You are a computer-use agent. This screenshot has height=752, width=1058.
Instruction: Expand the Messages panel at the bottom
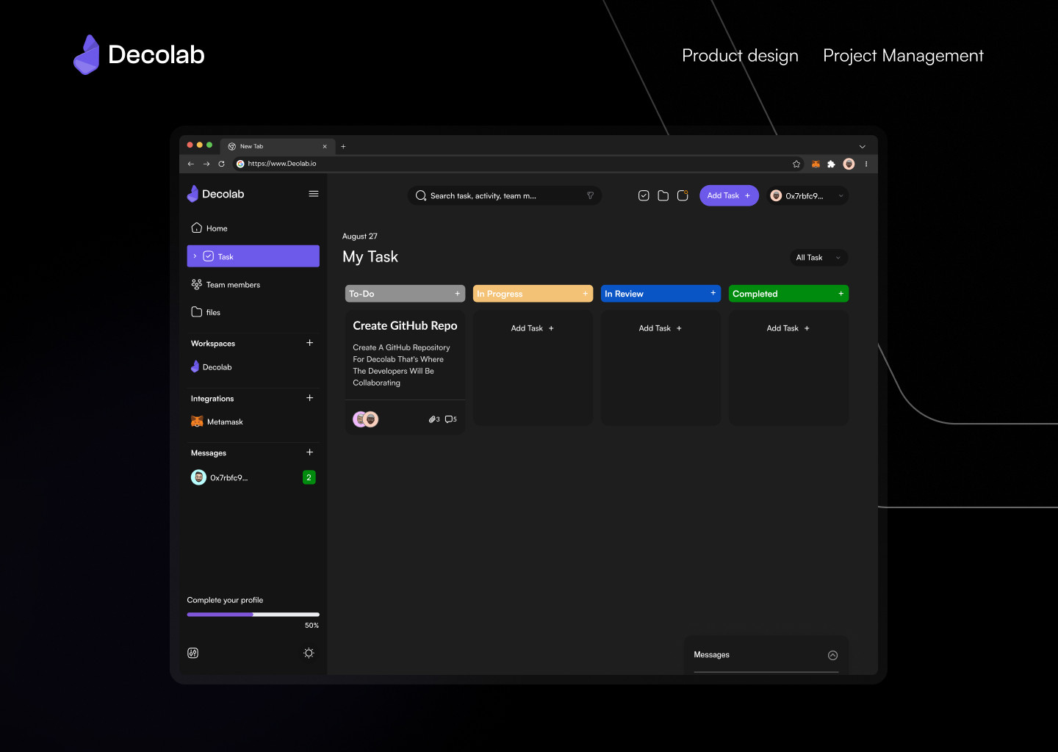click(832, 655)
